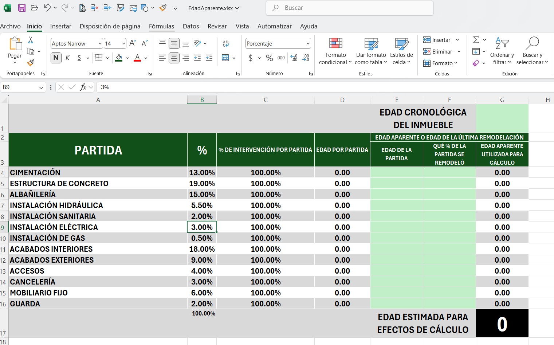
Task: Click the Increase Font Size icon
Action: click(133, 43)
